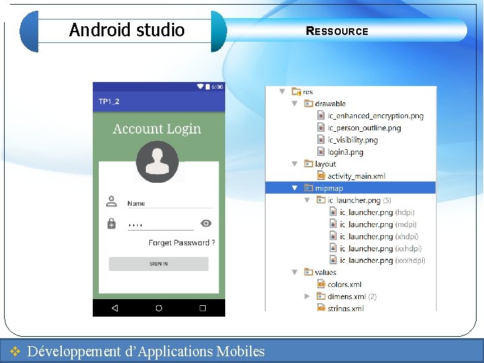This screenshot has height=363, width=484.
Task: Click the hdpi ic_launcher.png file icon
Action: tap(333, 212)
